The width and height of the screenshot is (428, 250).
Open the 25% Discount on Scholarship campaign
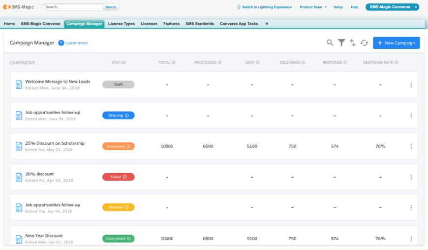click(x=55, y=143)
